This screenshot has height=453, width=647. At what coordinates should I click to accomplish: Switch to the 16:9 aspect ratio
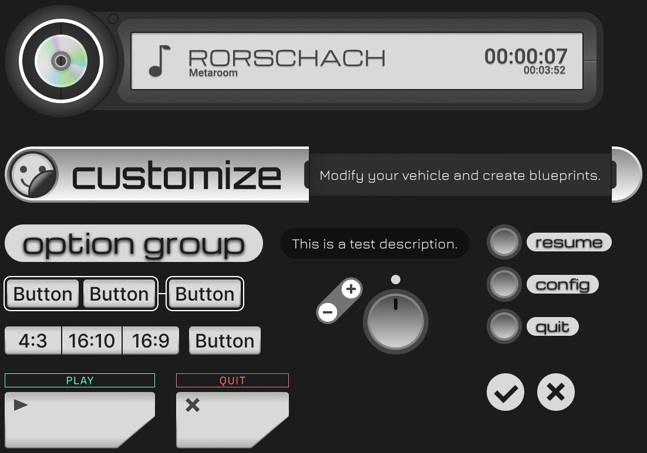(x=150, y=340)
